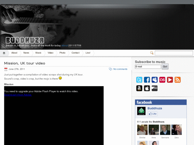Open the Contact page
Viewport: 194px width, 145px height.
click(x=76, y=53)
